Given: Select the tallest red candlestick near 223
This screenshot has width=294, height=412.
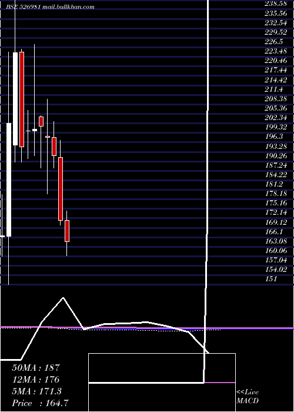Looking at the screenshot, I should (22, 99).
